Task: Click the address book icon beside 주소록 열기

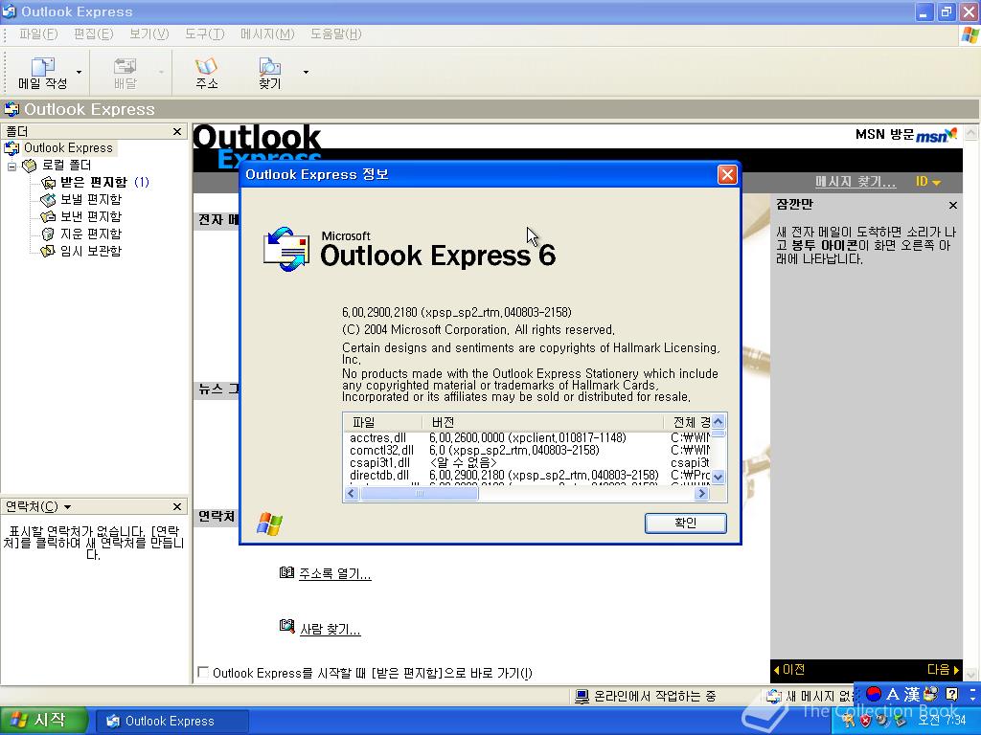Action: point(286,572)
